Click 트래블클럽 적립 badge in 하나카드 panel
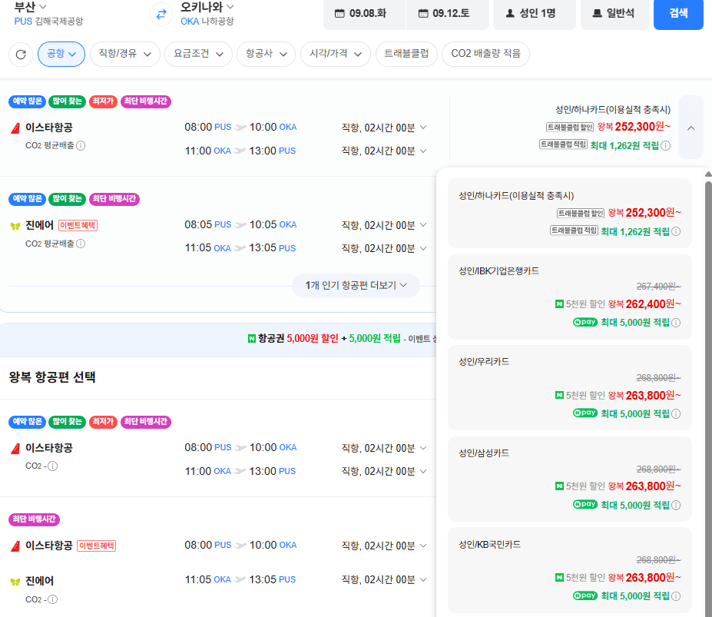This screenshot has width=712, height=617. [x=574, y=231]
